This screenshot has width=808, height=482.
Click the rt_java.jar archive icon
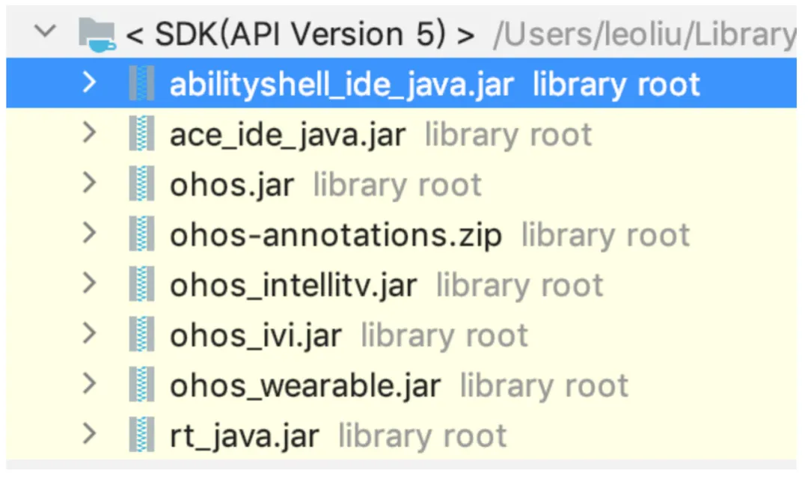tap(141, 436)
